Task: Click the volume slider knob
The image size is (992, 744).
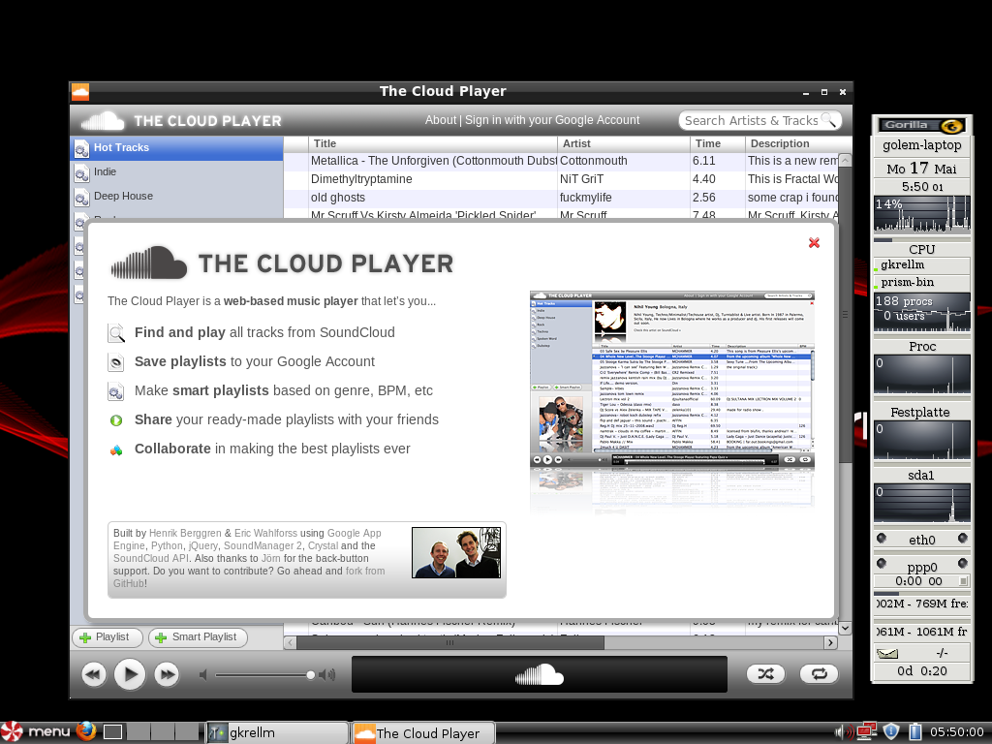Action: (310, 675)
